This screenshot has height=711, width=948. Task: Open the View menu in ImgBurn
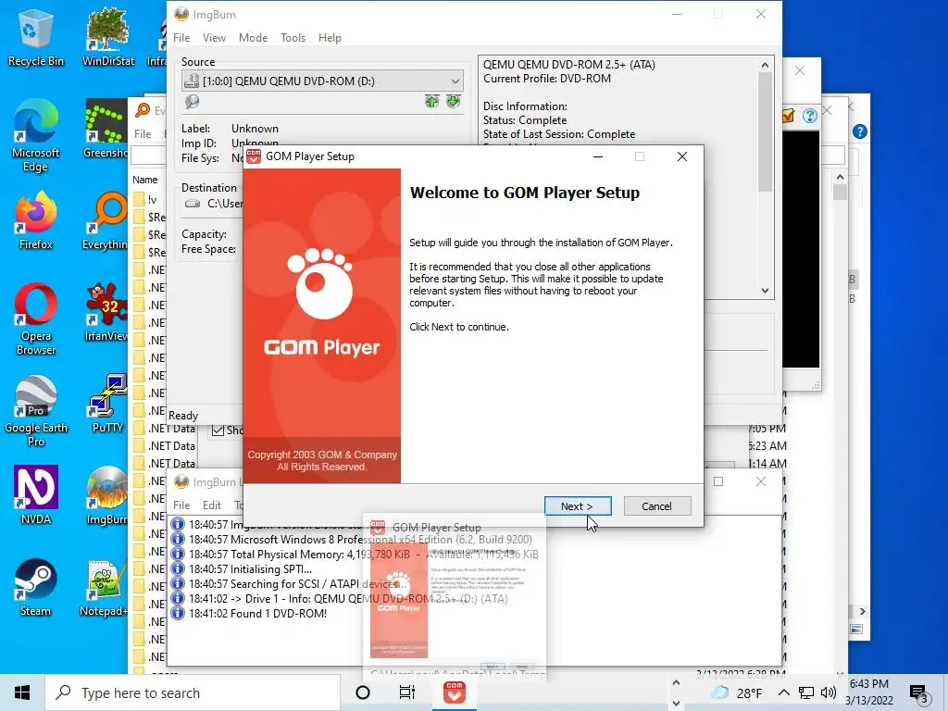[214, 37]
